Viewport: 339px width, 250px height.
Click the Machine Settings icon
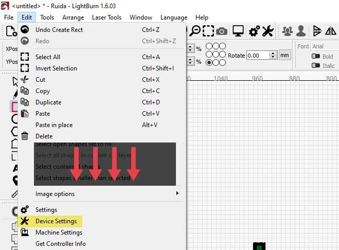[25, 233]
